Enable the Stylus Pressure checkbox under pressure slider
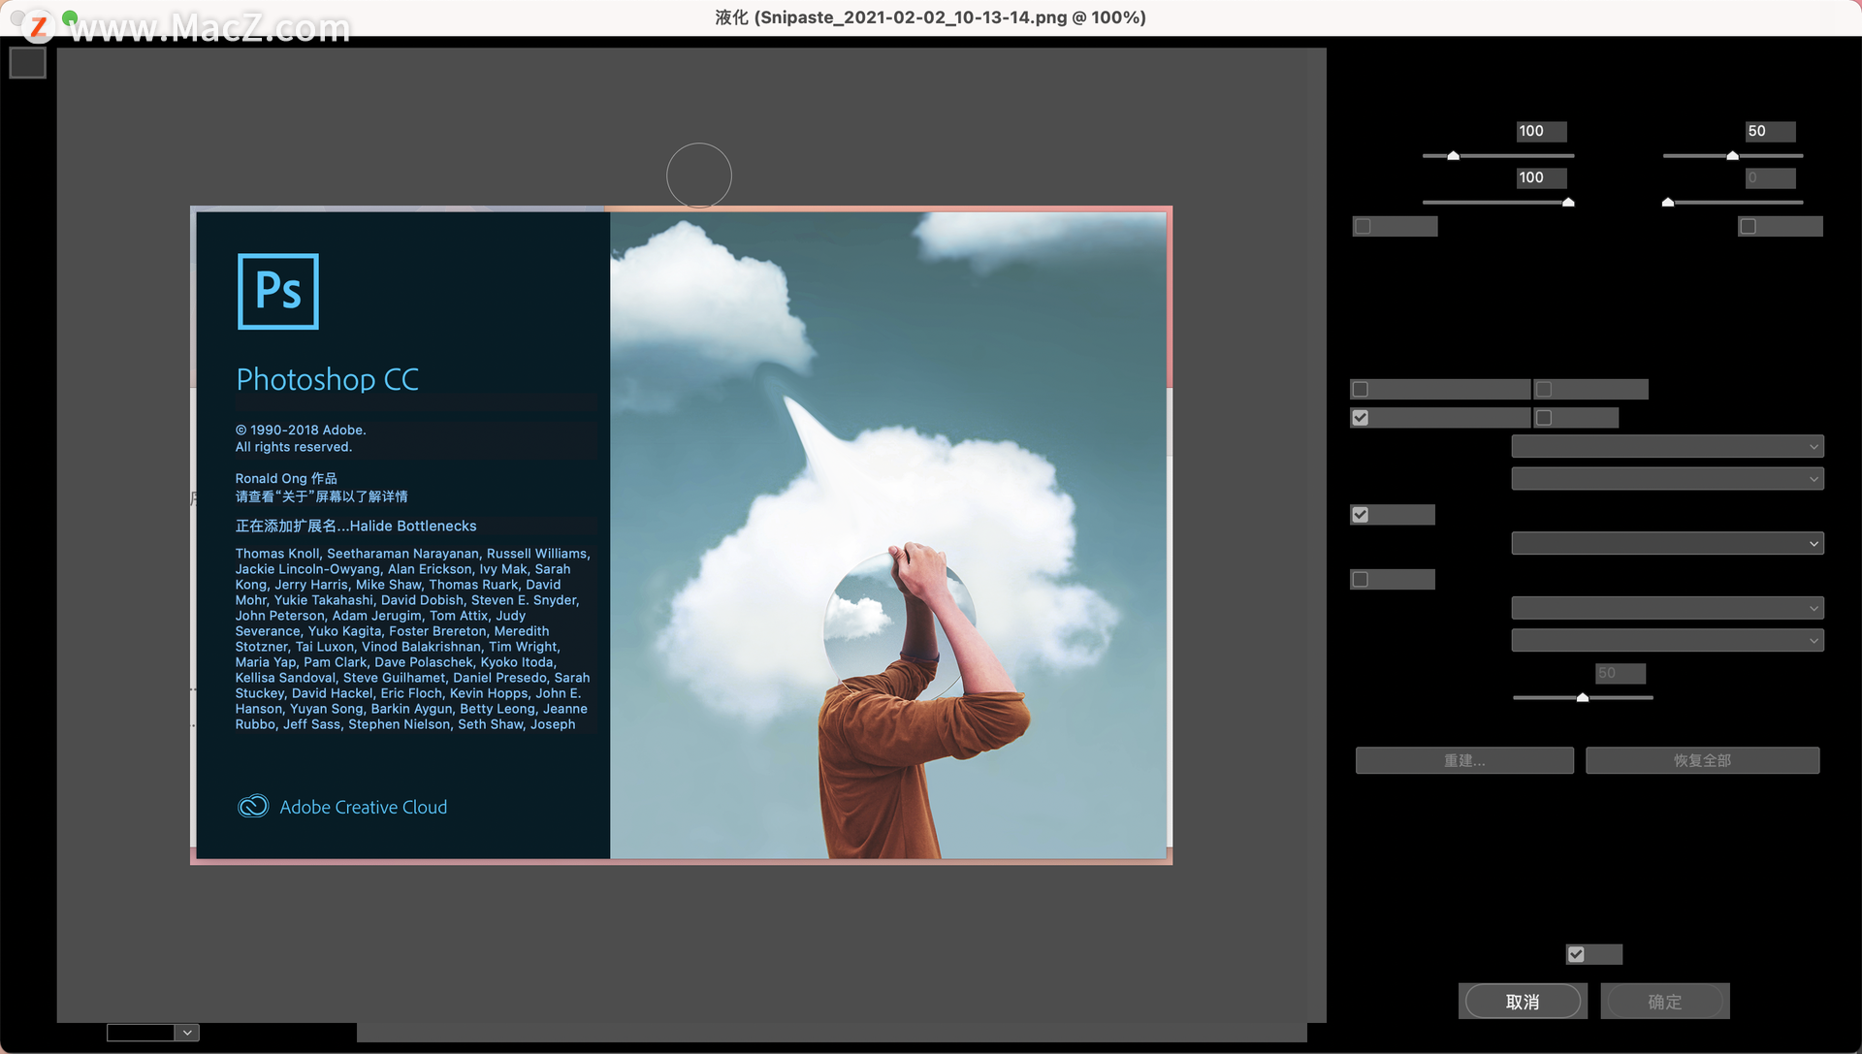1862x1054 pixels. click(x=1364, y=226)
